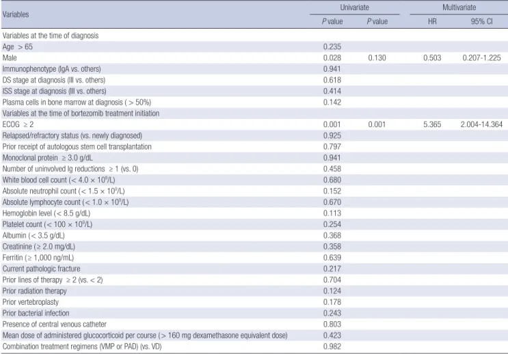The height and width of the screenshot is (354, 508).
Task: Click the 'Univariate' header label
Action: pyautogui.click(x=354, y=8)
